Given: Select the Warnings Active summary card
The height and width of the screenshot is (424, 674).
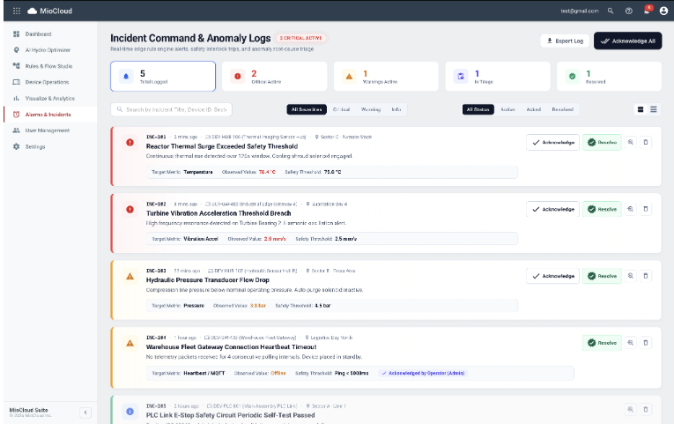Looking at the screenshot, I should coord(386,76).
